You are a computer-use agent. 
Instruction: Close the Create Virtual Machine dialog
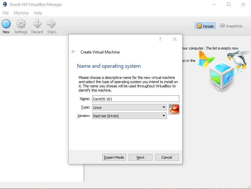click(x=175, y=39)
